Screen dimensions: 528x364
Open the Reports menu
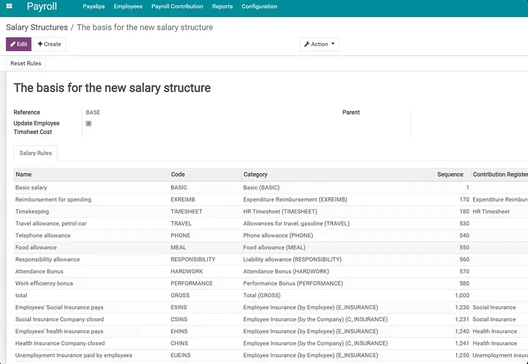222,6
